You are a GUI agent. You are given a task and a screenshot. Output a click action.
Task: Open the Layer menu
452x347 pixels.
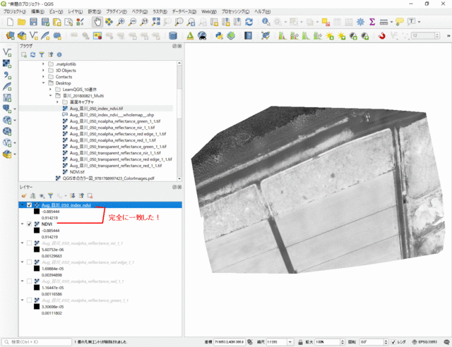pyautogui.click(x=76, y=11)
